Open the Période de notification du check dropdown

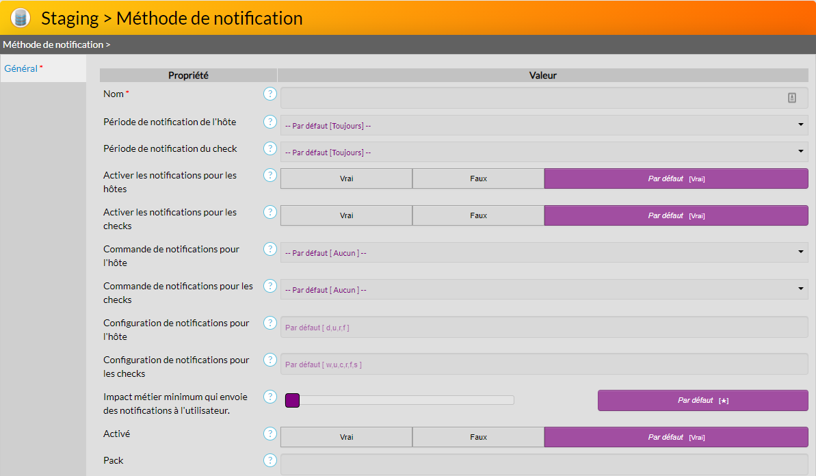pos(544,152)
